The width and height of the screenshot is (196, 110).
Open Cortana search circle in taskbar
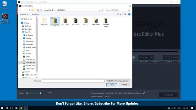7,108
